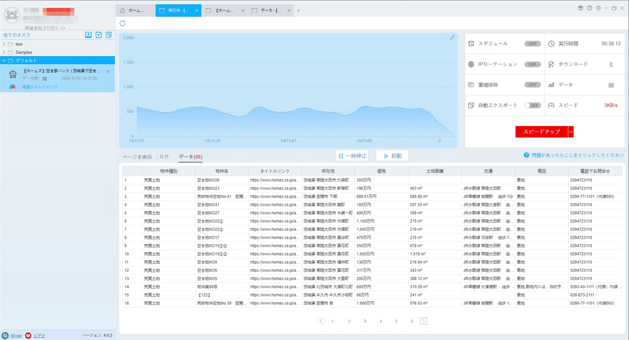Open the Skype link in footer
Image resolution: width=629 pixels, height=340 pixels.
(x=16, y=335)
